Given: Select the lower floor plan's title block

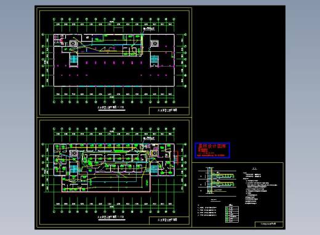Looking at the screenshot, I should (169, 220).
